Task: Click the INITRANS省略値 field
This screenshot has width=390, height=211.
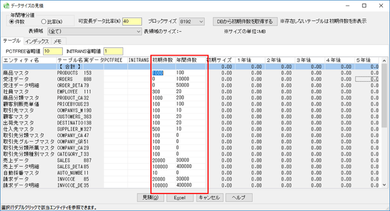Action: [113, 51]
